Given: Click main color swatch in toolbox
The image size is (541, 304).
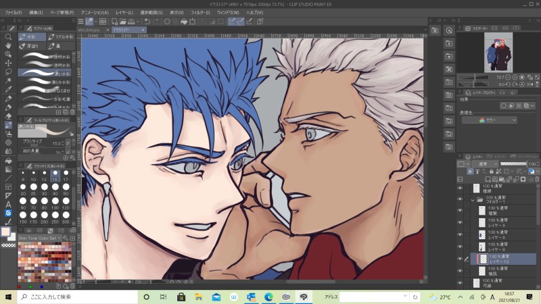Looking at the screenshot, I should [x=5, y=232].
